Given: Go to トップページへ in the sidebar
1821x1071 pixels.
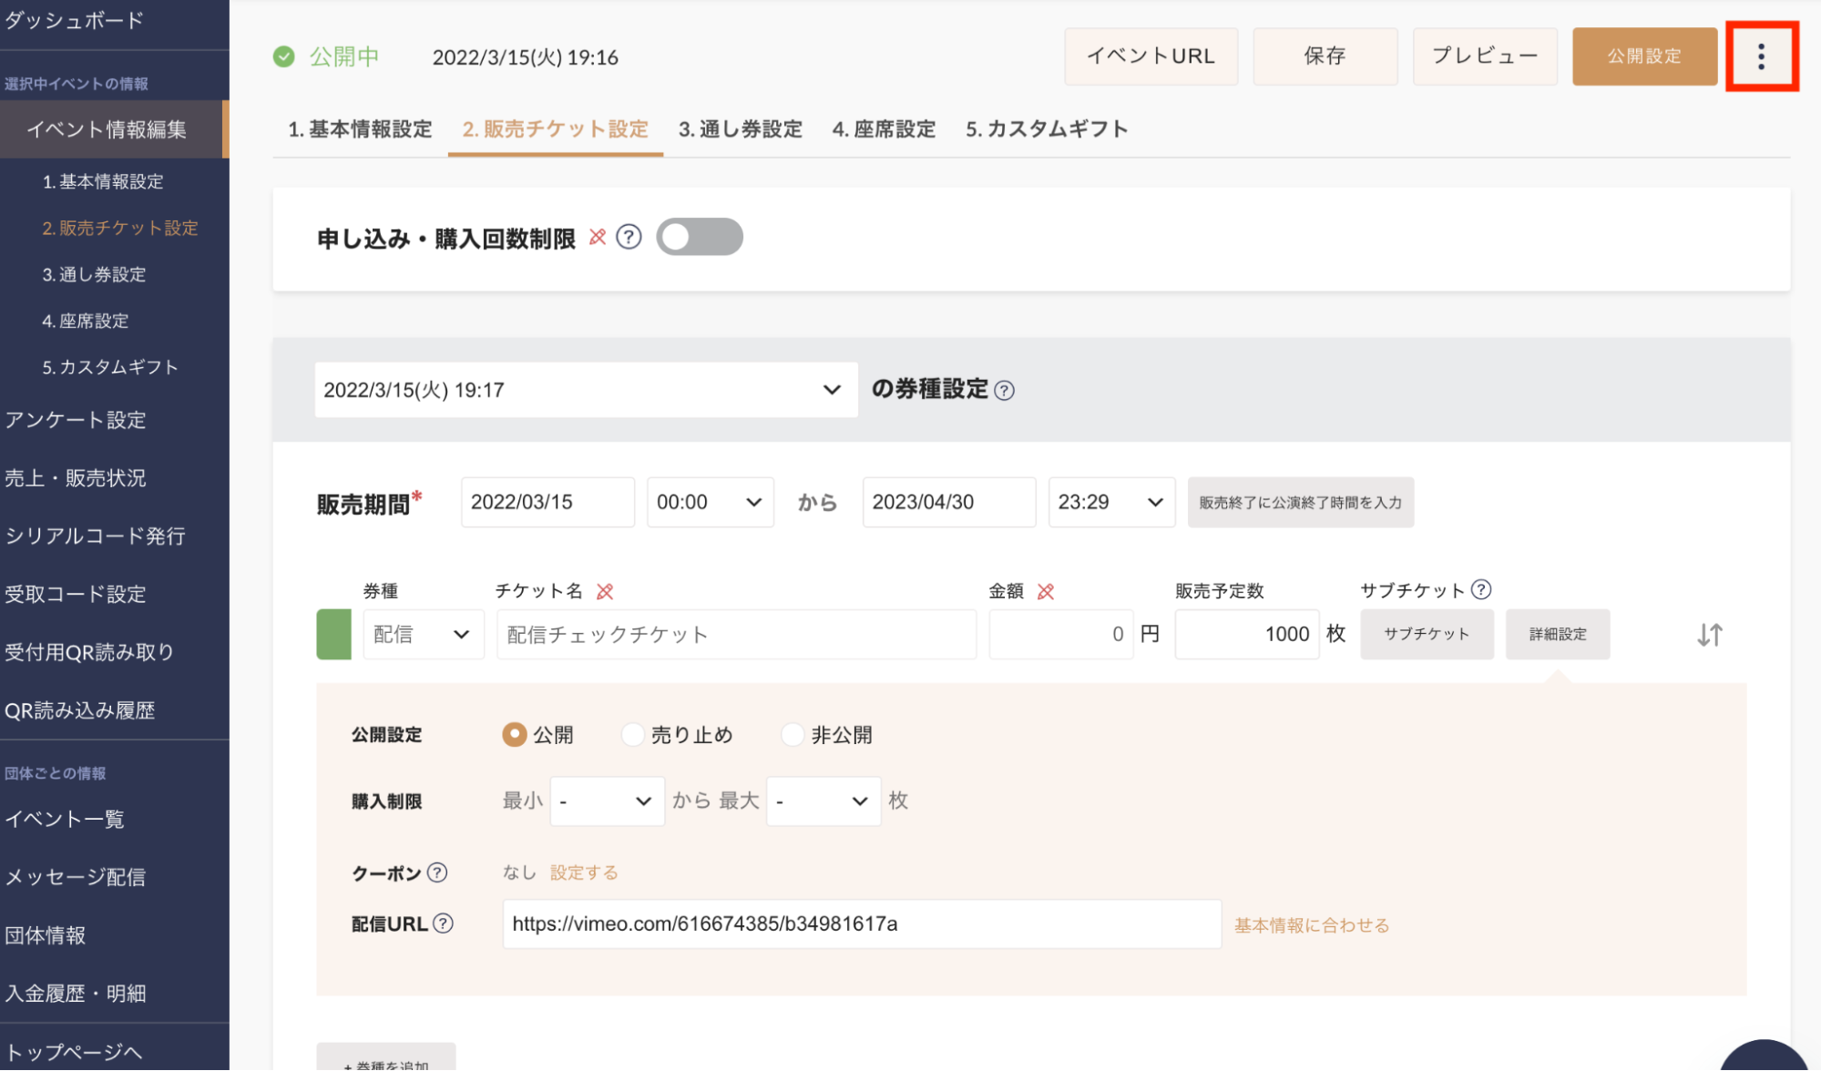Looking at the screenshot, I should pos(73,1052).
